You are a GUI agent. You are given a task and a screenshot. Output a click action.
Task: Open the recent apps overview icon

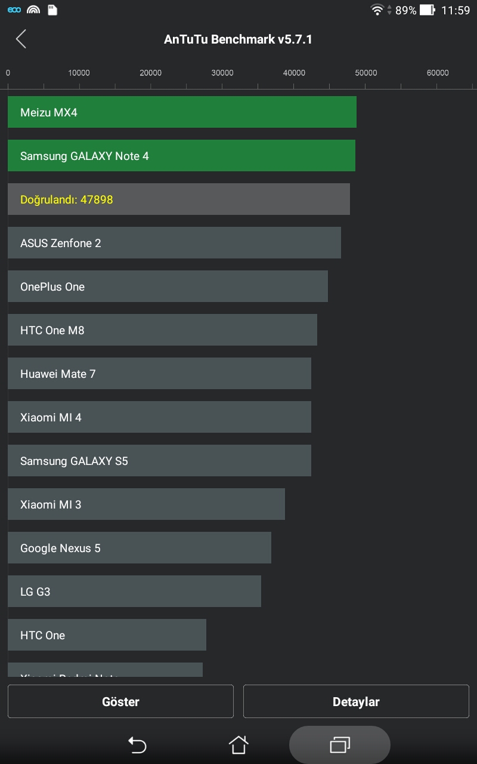pyautogui.click(x=340, y=744)
